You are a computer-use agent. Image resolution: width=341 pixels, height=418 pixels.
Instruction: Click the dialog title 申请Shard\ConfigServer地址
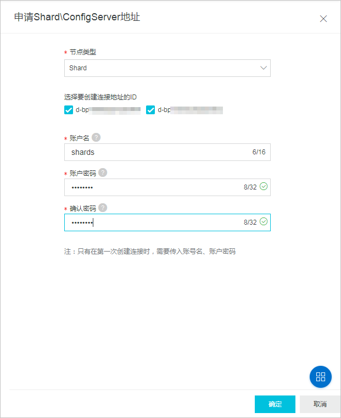77,17
